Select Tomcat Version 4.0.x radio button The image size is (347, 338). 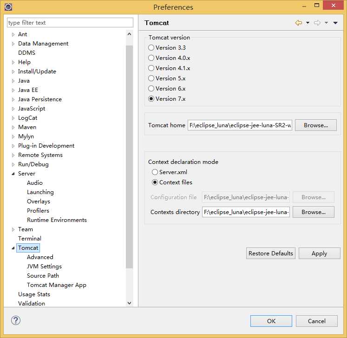tap(151, 58)
